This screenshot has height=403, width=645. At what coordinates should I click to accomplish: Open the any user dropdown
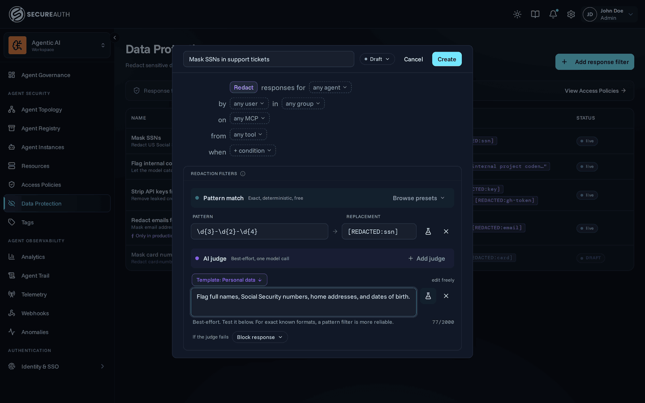click(249, 103)
